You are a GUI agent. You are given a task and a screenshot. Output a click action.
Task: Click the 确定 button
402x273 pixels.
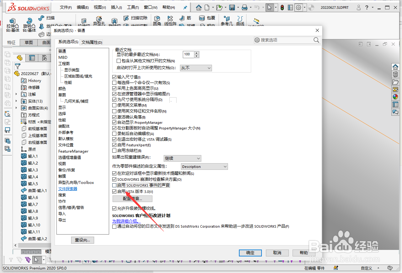pyautogui.click(x=250, y=253)
